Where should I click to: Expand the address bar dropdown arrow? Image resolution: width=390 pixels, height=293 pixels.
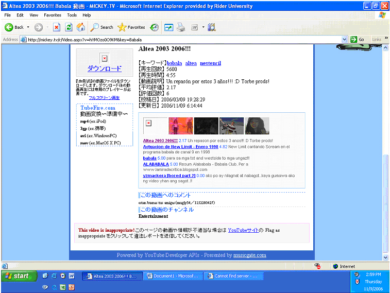pyautogui.click(x=345, y=40)
